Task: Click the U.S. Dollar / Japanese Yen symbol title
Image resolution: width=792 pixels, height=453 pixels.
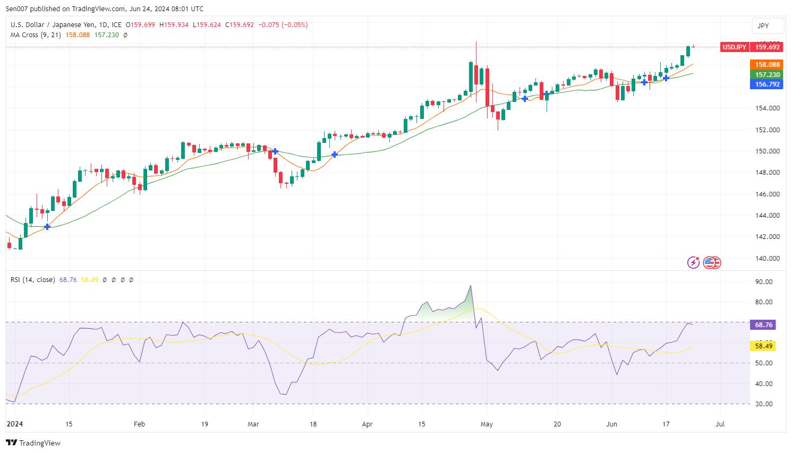Action: [x=66, y=24]
